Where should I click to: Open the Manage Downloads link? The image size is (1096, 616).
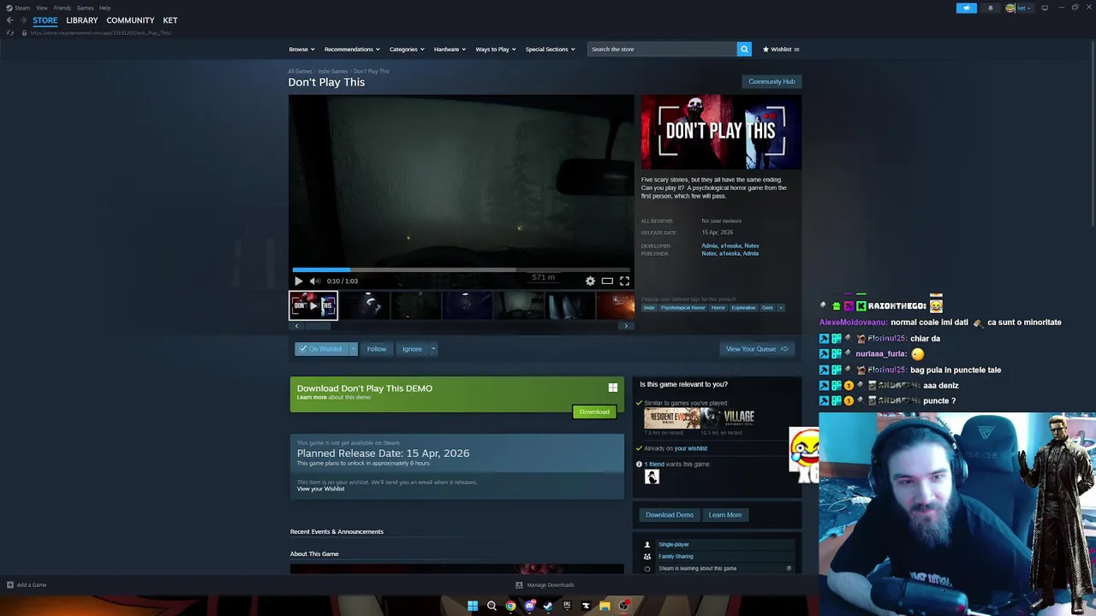pos(545,585)
